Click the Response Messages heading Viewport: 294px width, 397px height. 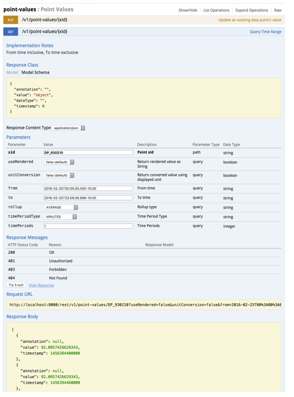[x=27, y=238]
